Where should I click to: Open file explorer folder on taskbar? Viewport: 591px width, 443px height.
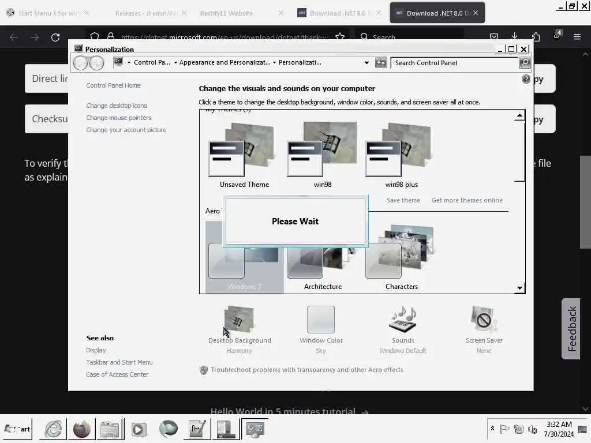click(110, 429)
